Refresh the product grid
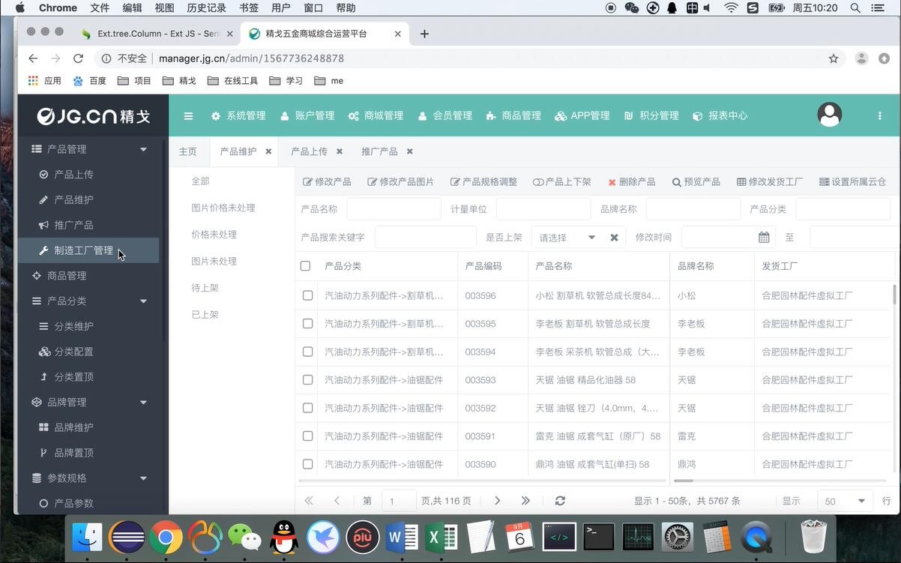Screen dimensions: 901x563 pos(560,501)
